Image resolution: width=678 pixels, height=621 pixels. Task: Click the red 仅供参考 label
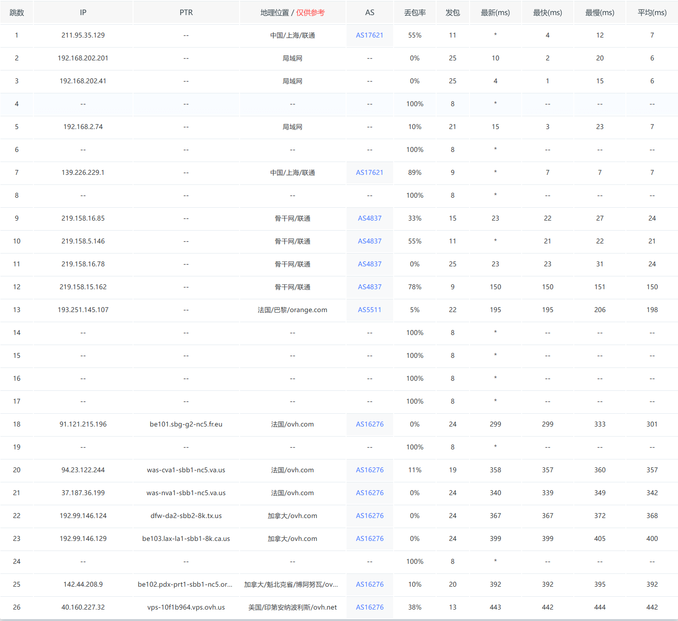(313, 12)
